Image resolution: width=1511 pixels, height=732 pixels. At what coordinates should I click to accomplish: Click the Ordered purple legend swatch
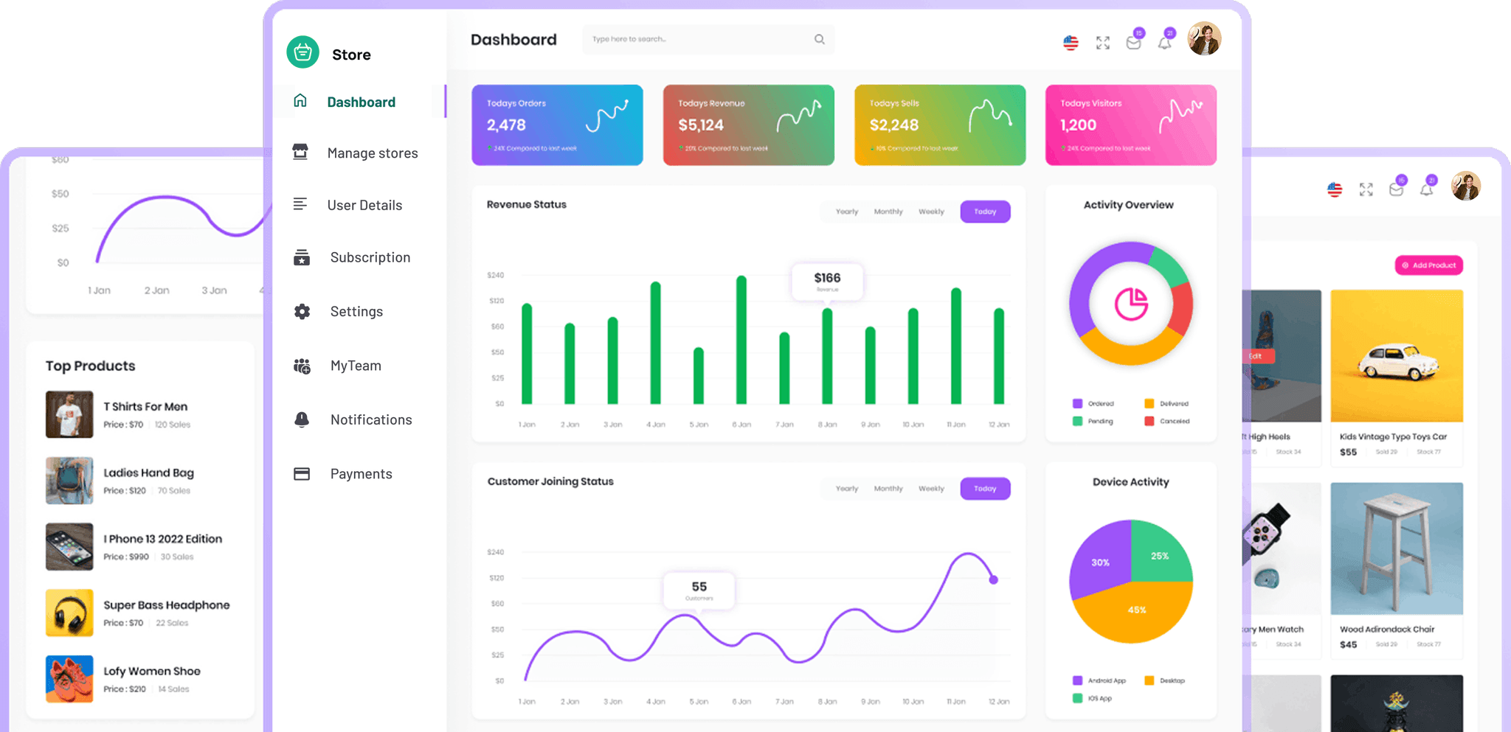1077,403
